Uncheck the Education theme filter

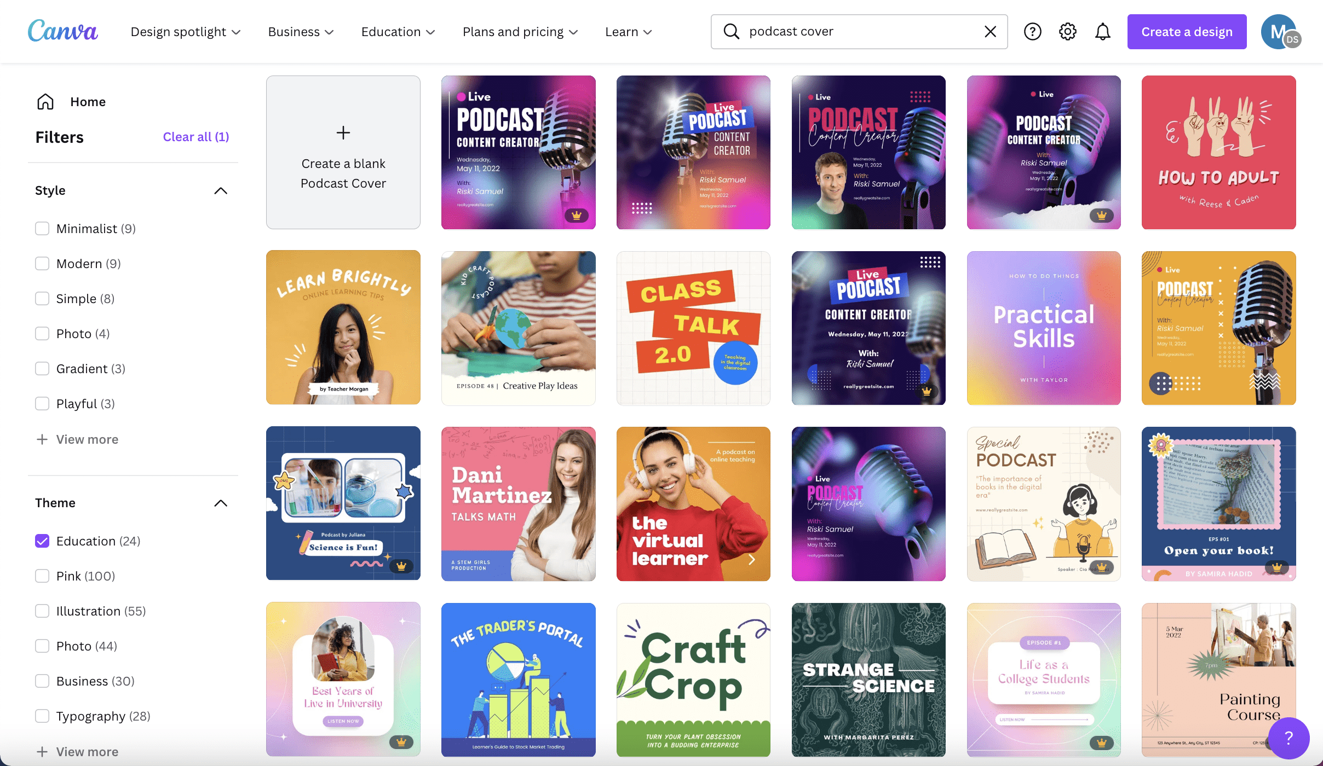pos(42,541)
